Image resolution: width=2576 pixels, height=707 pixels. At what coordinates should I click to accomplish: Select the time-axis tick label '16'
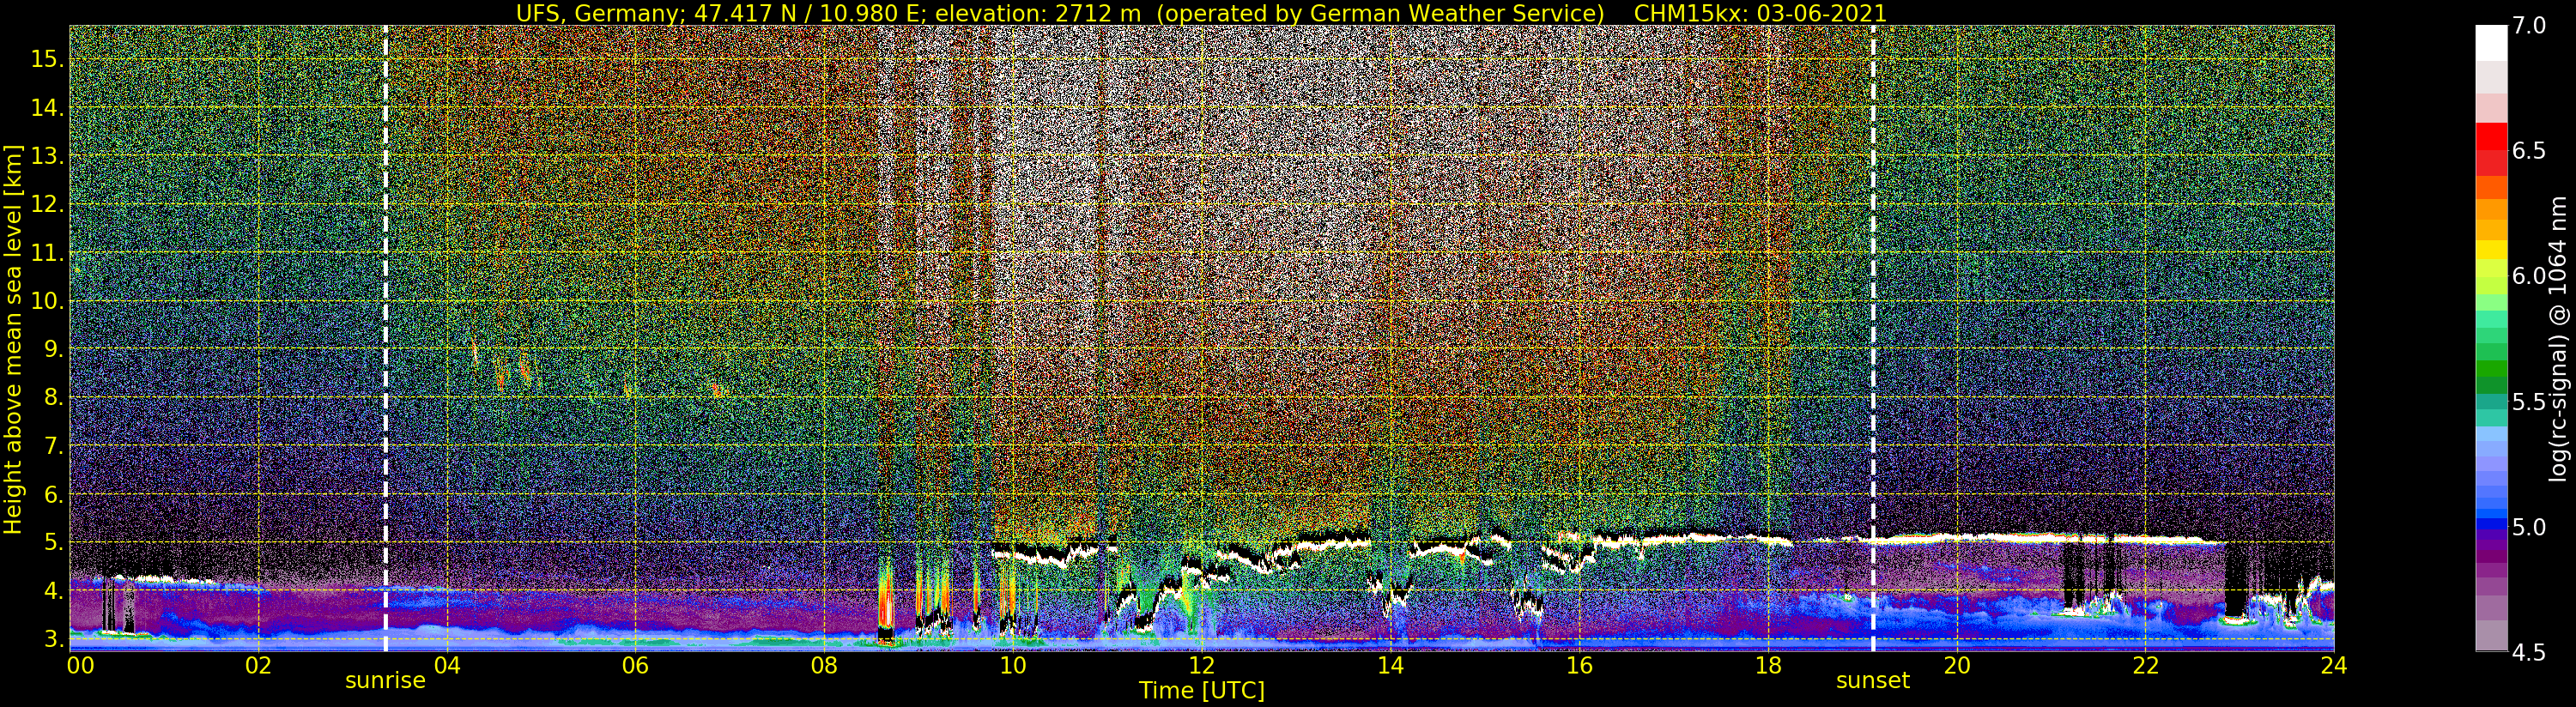click(x=1579, y=665)
